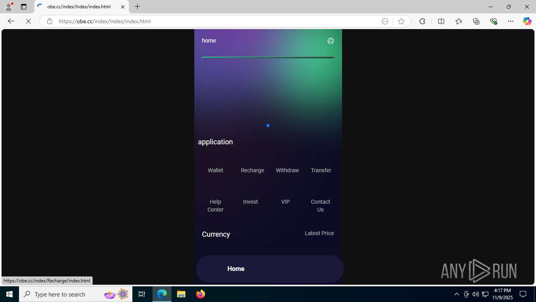
Task: Open the notification center icon
Action: click(523, 294)
